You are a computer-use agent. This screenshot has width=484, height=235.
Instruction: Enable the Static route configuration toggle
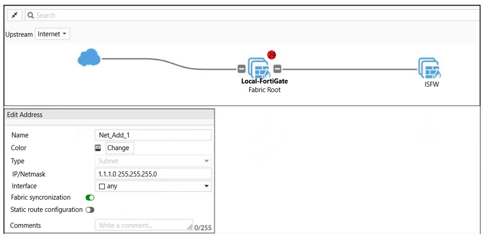90,210
